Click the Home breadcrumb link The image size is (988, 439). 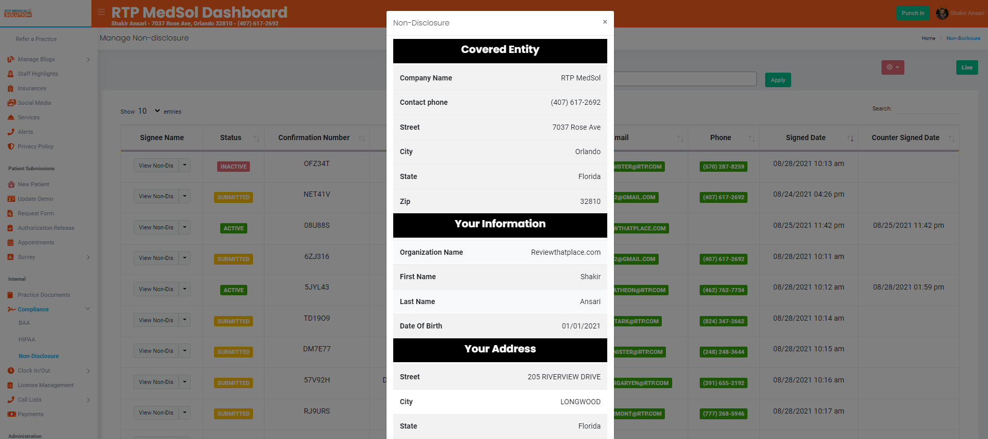[x=928, y=38]
